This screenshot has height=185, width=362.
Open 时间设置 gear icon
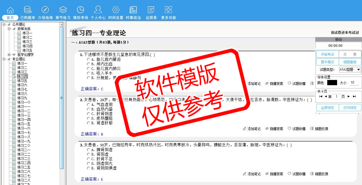coord(116,10)
